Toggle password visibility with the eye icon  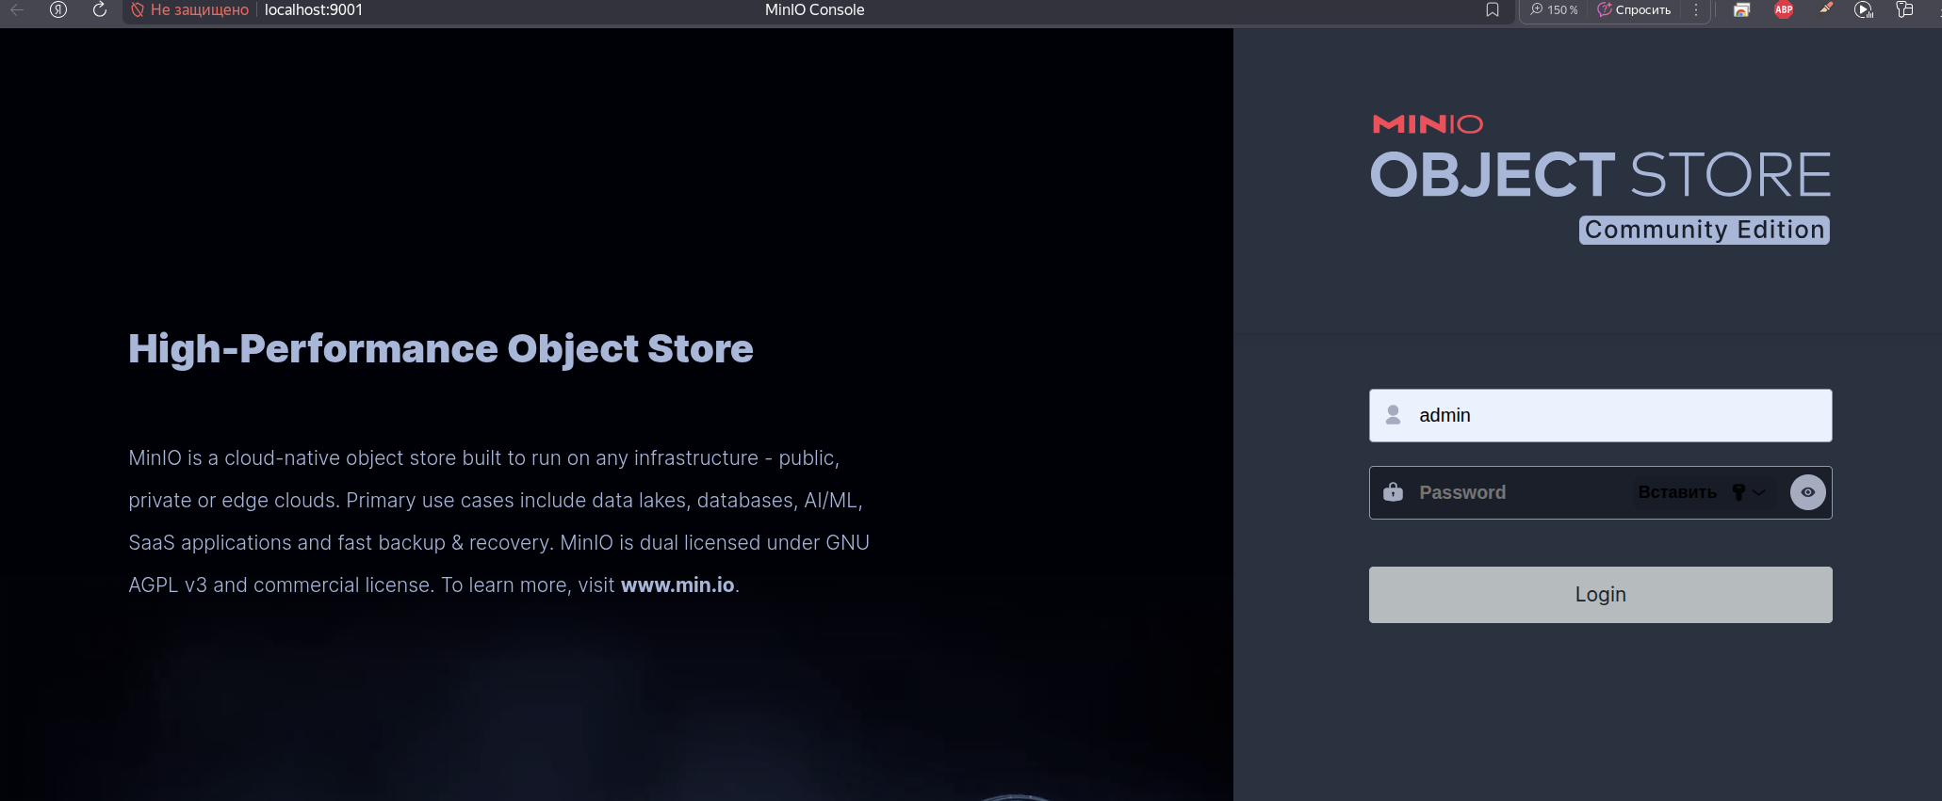(1807, 492)
